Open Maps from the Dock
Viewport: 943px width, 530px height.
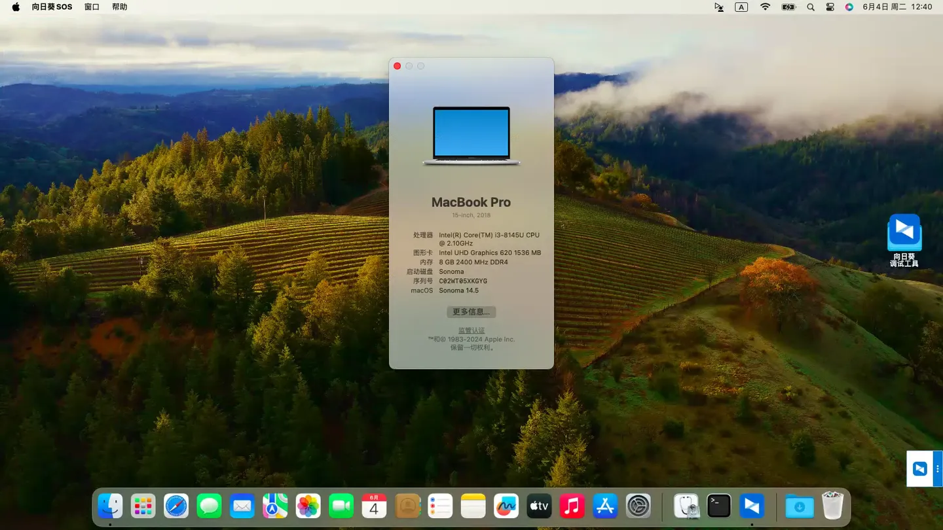tap(275, 506)
